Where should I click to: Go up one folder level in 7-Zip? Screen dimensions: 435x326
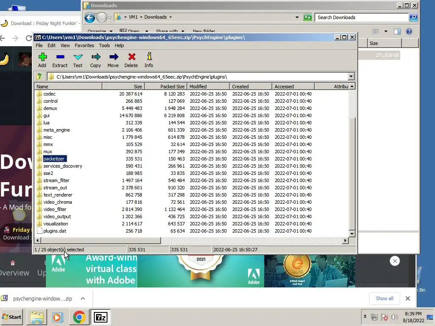pos(39,76)
